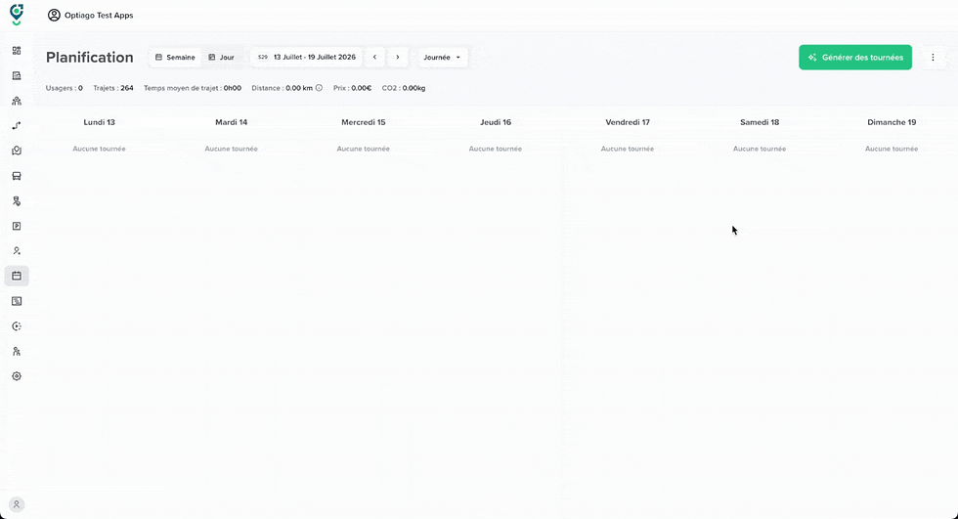Open the bus vehicles icon in sidebar
This screenshot has width=958, height=519.
point(17,176)
